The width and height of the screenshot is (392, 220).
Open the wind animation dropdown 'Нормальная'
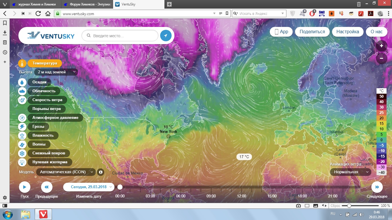[350, 172]
